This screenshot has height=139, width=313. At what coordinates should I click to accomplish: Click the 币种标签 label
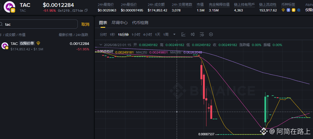tap(288, 5)
